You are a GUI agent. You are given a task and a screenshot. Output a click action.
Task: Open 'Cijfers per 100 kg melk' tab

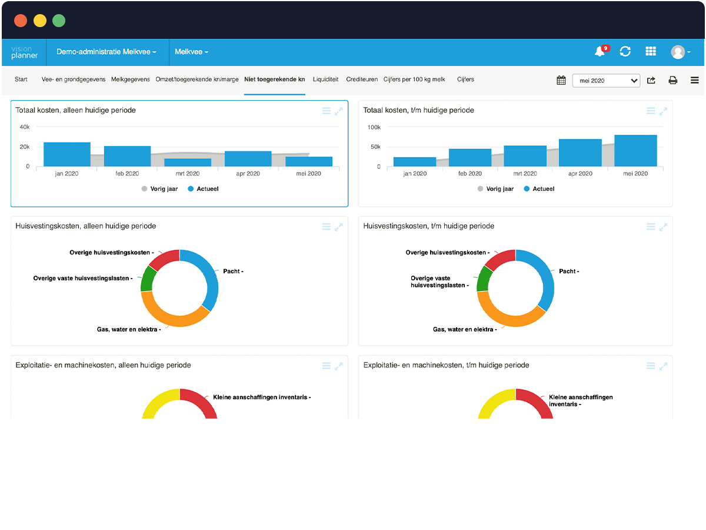(415, 79)
